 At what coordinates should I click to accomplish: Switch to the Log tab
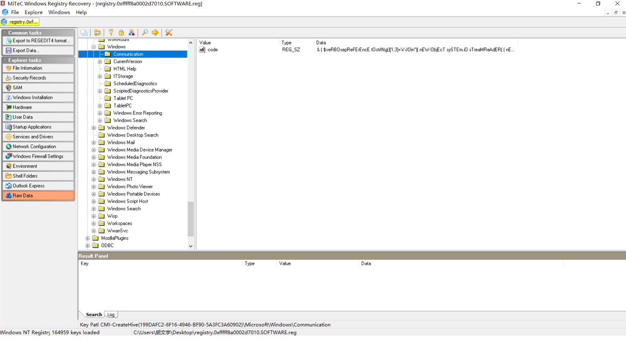[111, 315]
